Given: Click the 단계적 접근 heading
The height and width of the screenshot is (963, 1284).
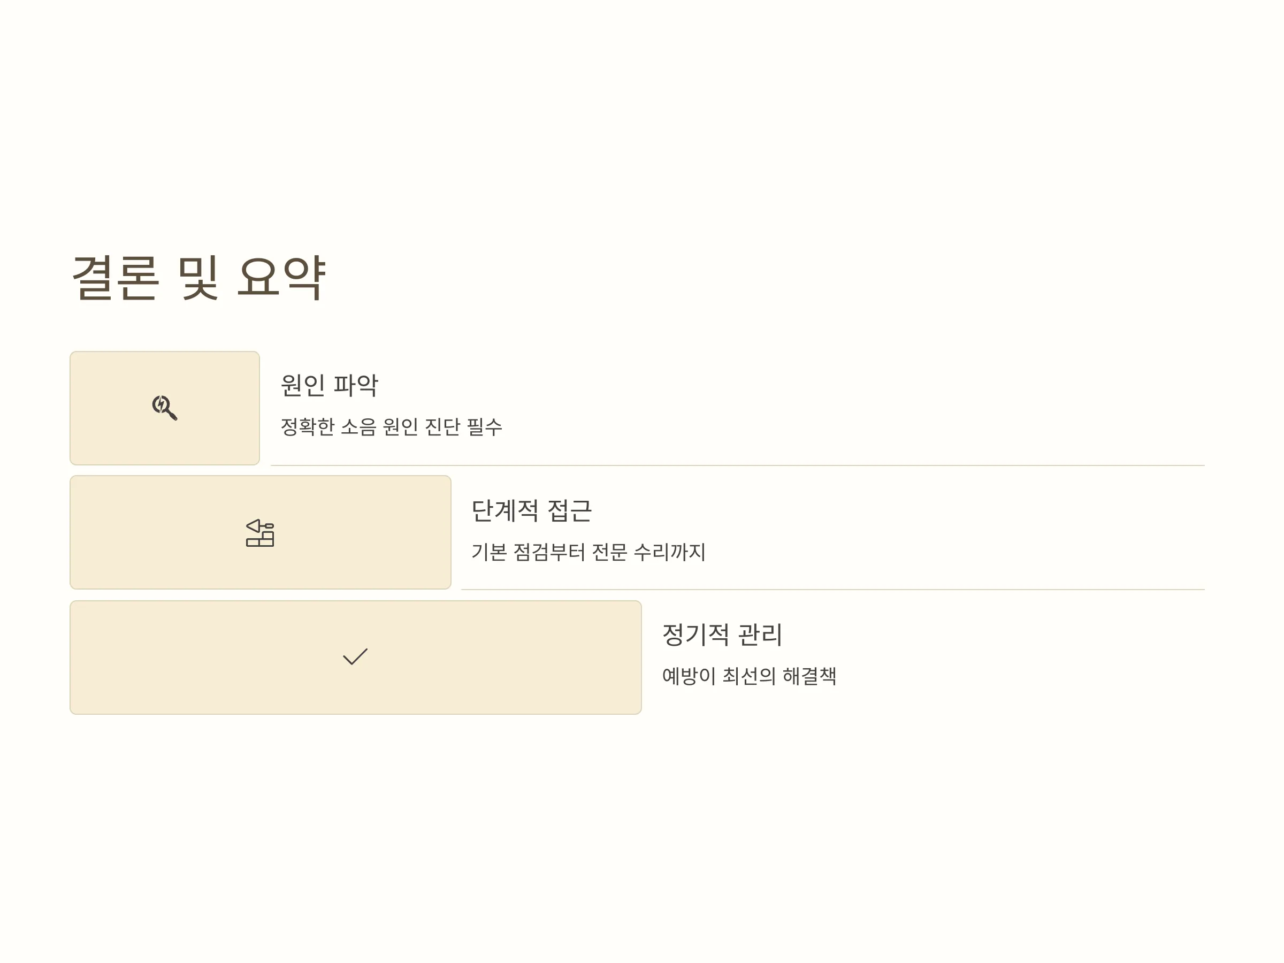Looking at the screenshot, I should (531, 511).
